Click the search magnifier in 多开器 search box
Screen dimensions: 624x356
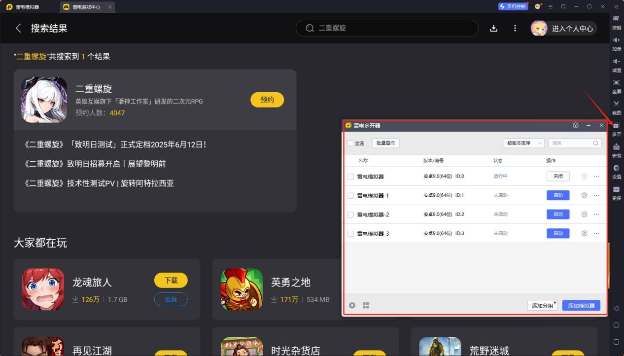pos(595,143)
